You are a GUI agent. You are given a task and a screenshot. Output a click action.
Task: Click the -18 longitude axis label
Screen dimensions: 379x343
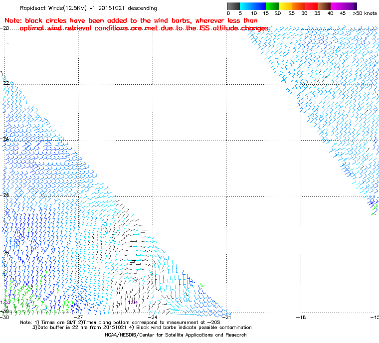[x=301, y=317]
